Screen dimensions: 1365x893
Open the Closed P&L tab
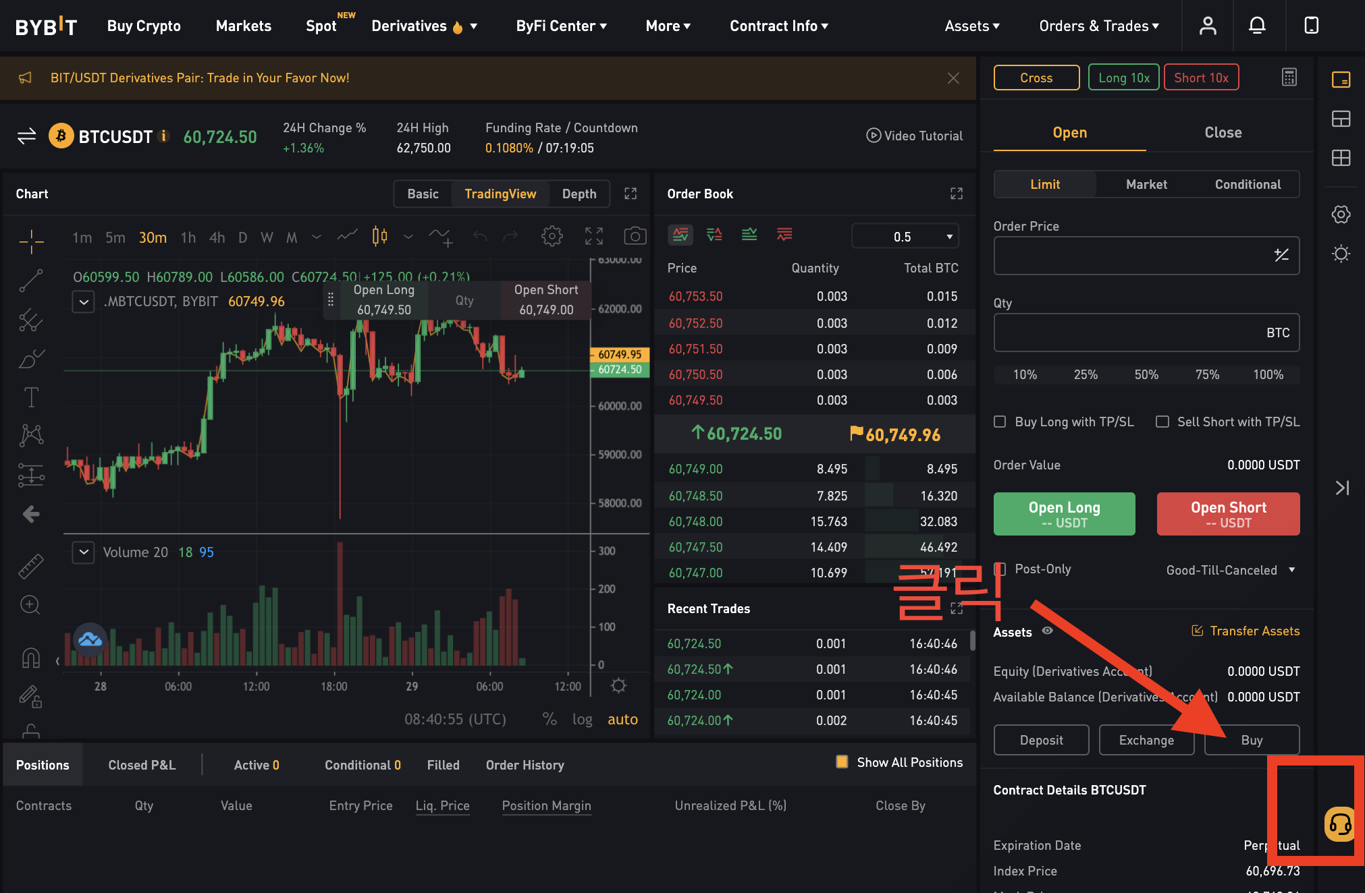pos(142,765)
